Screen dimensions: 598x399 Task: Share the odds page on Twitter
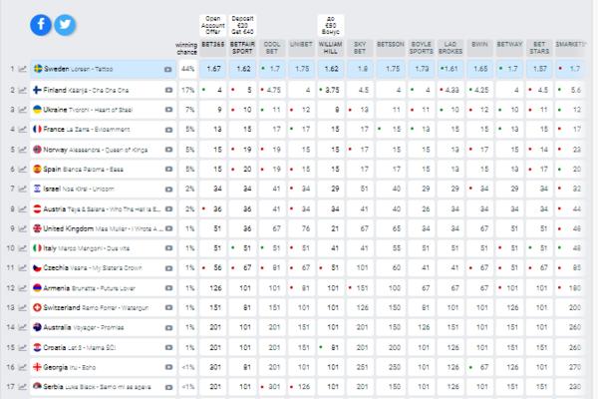[65, 25]
